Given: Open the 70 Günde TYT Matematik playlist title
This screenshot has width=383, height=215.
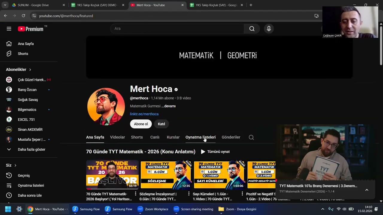Looking at the screenshot, I should (141, 152).
